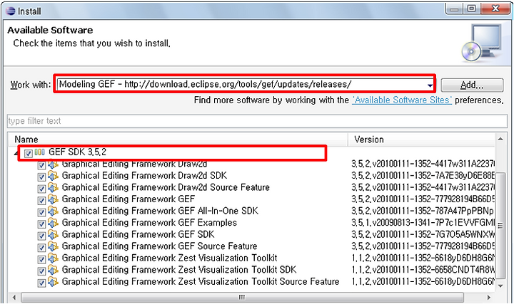Click version 3.5.1.v20090813-1341 cell
514x304 pixels.
[423, 223]
